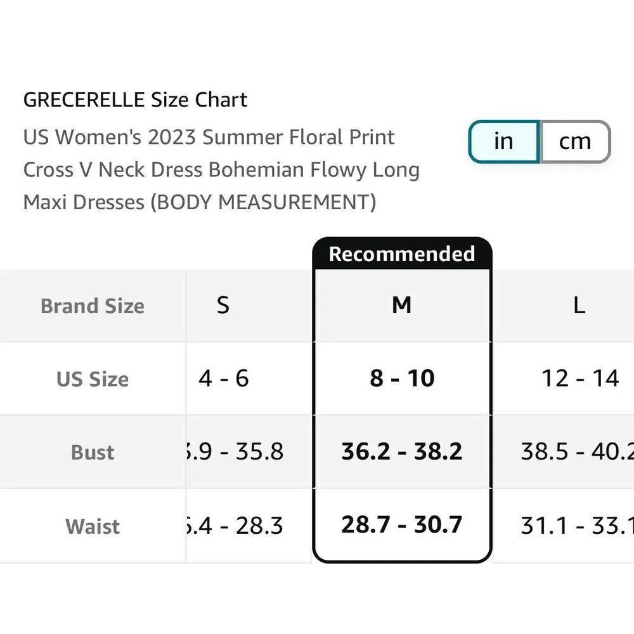Switch measurement units to cm
Image resolution: width=634 pixels, height=634 pixels.
coord(574,141)
